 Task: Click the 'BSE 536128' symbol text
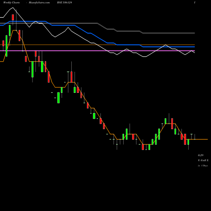[x=65, y=3]
